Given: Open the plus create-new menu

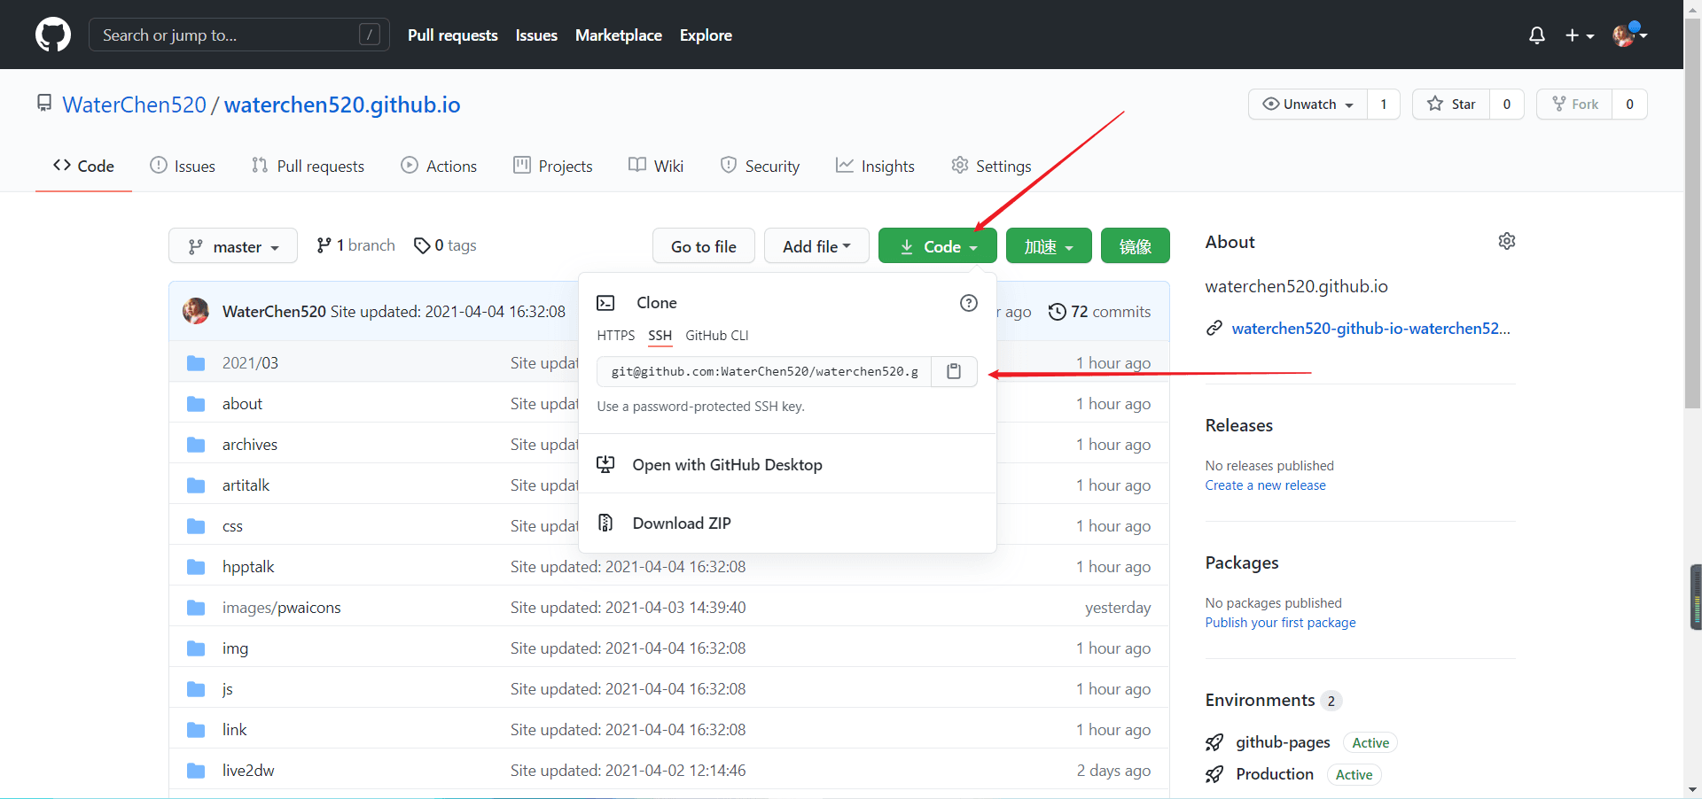Looking at the screenshot, I should coord(1580,35).
